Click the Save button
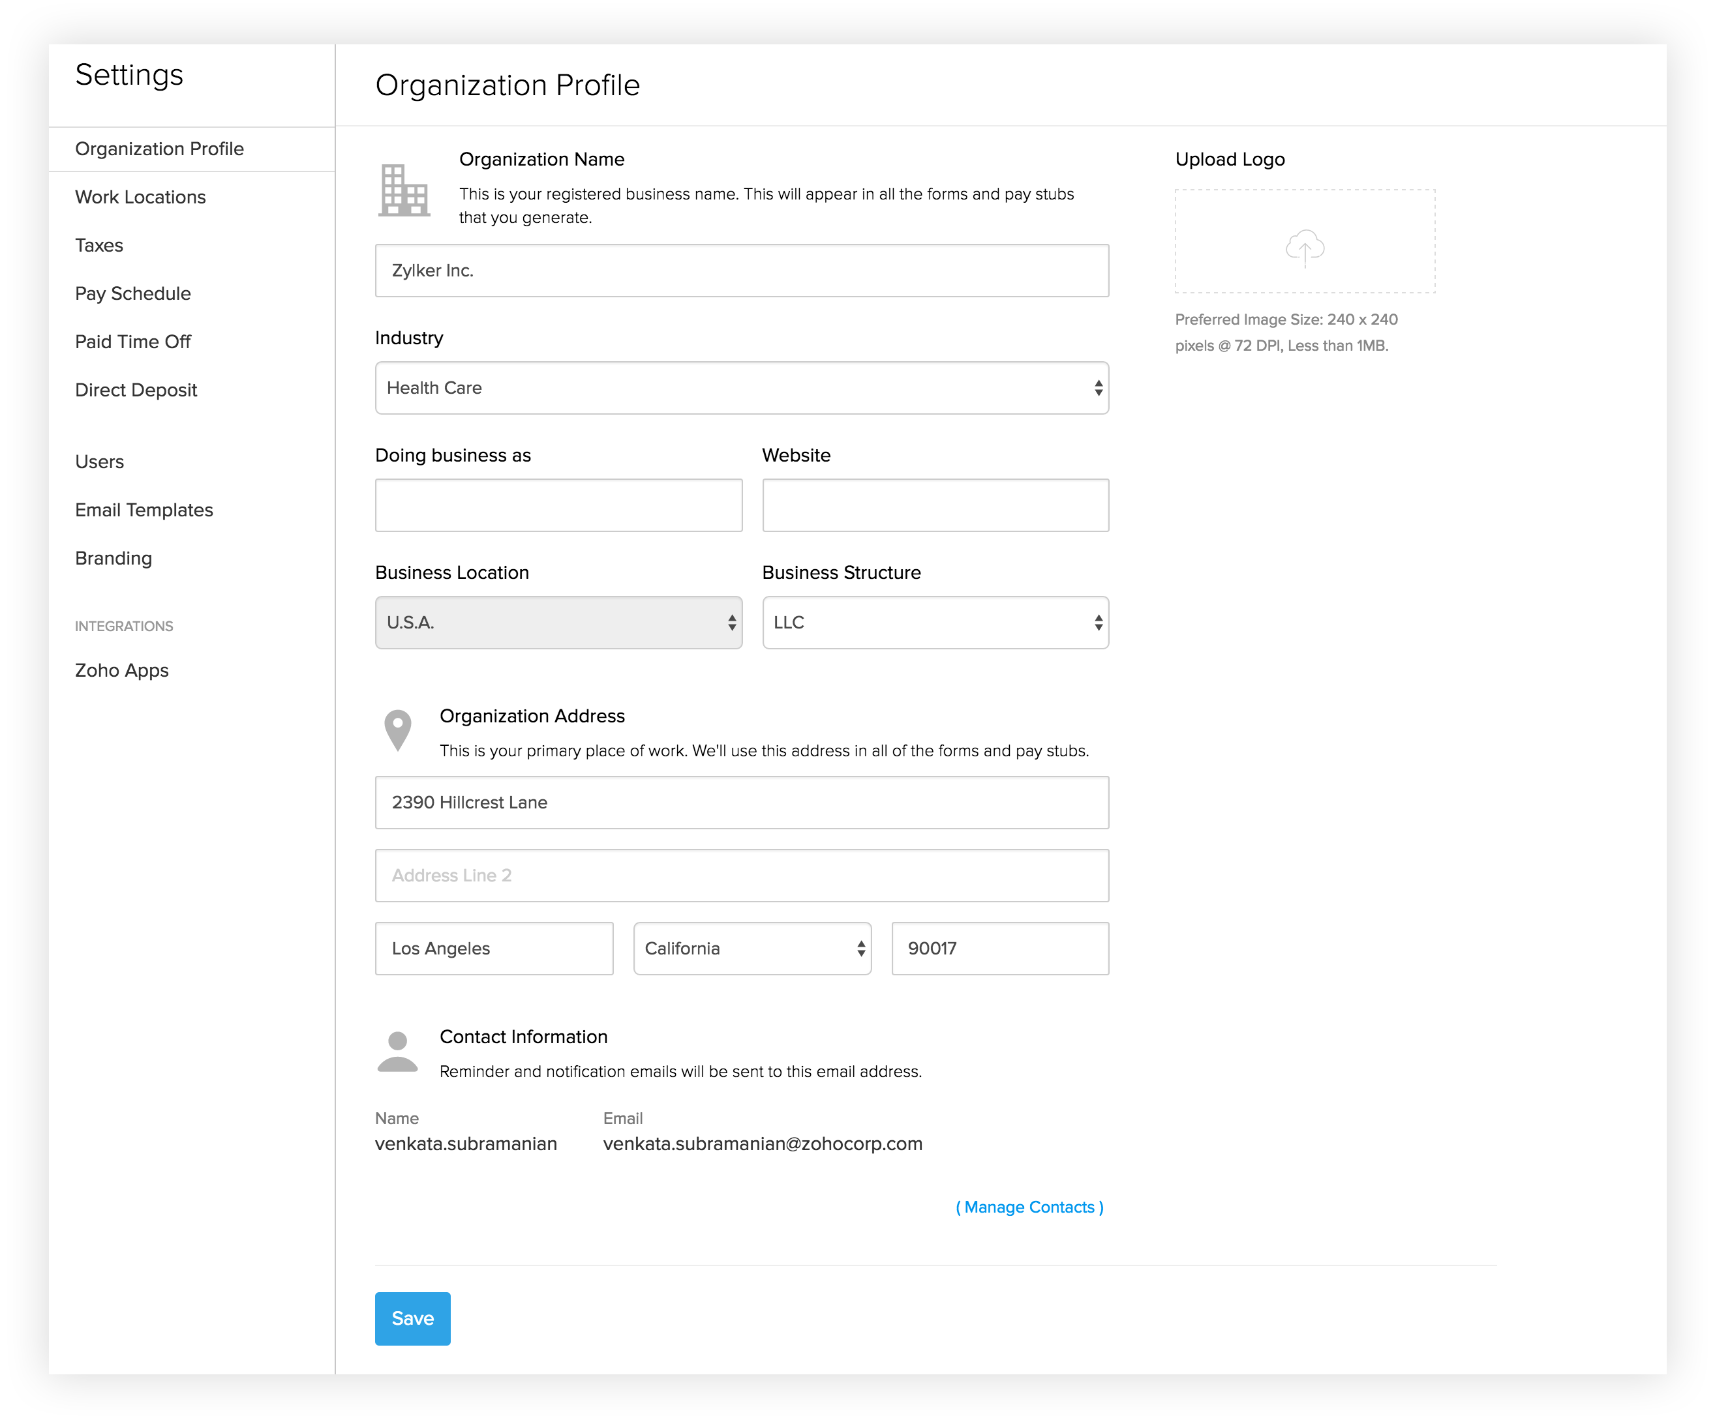Image resolution: width=1715 pixels, height=1418 pixels. click(412, 1318)
